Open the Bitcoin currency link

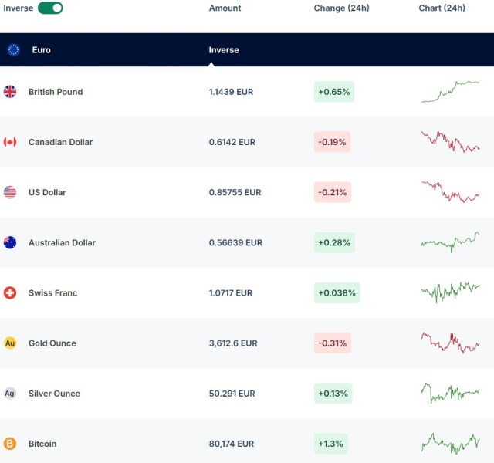[x=42, y=444]
